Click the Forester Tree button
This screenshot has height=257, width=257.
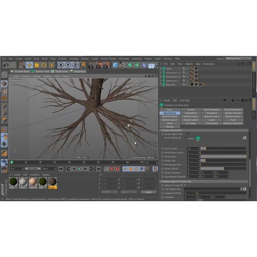[x=40, y=71]
